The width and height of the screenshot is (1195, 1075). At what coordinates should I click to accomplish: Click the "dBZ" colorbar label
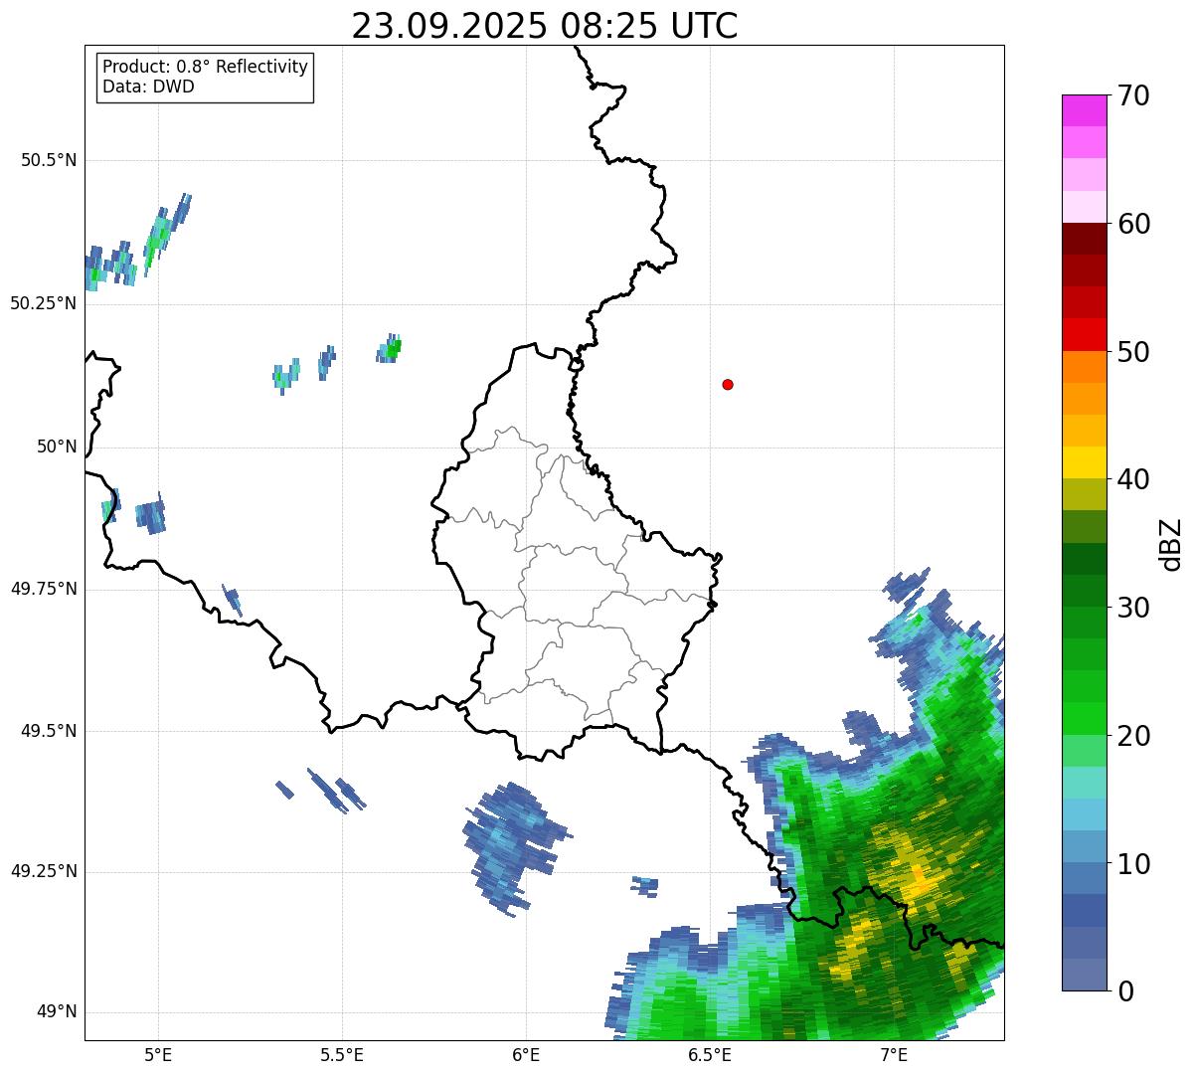click(x=1171, y=544)
